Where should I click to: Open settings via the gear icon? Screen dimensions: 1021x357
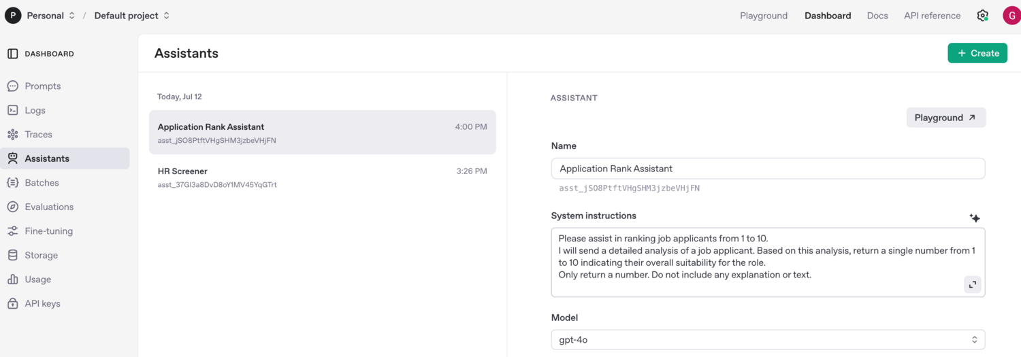[982, 16]
